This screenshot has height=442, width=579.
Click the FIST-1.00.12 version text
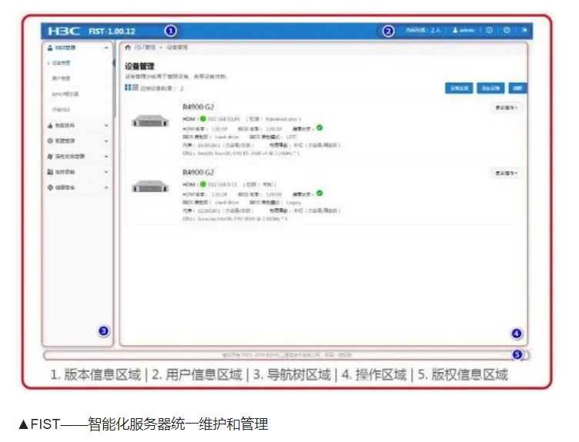pos(112,31)
